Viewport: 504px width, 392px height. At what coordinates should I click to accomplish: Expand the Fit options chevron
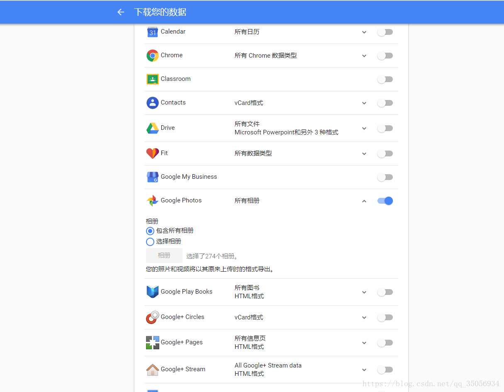[x=364, y=153]
